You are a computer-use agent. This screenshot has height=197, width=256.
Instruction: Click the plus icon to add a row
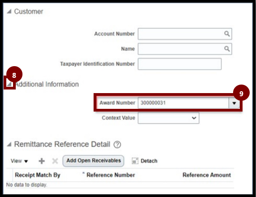42,161
